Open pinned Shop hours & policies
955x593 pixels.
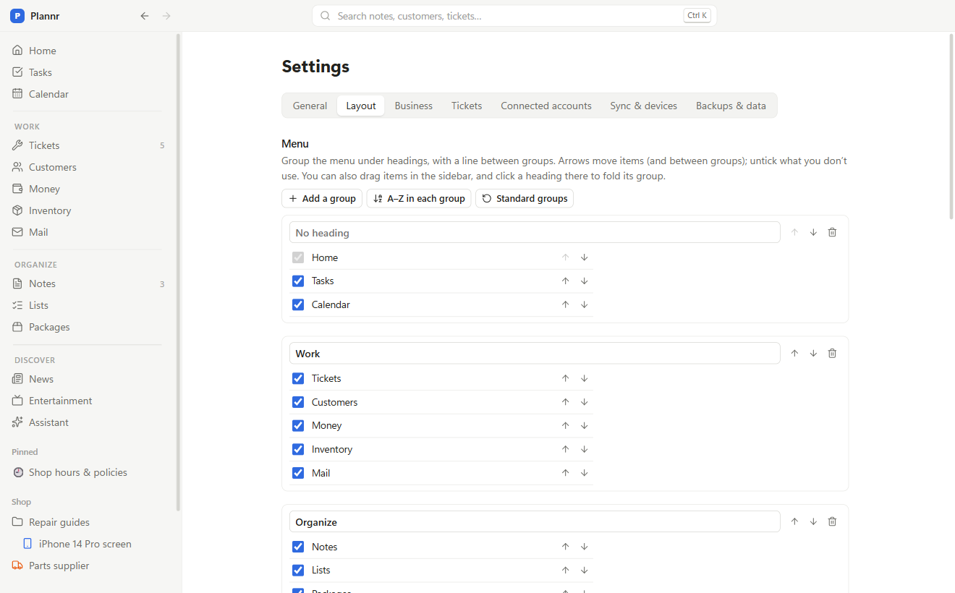pyautogui.click(x=88, y=472)
